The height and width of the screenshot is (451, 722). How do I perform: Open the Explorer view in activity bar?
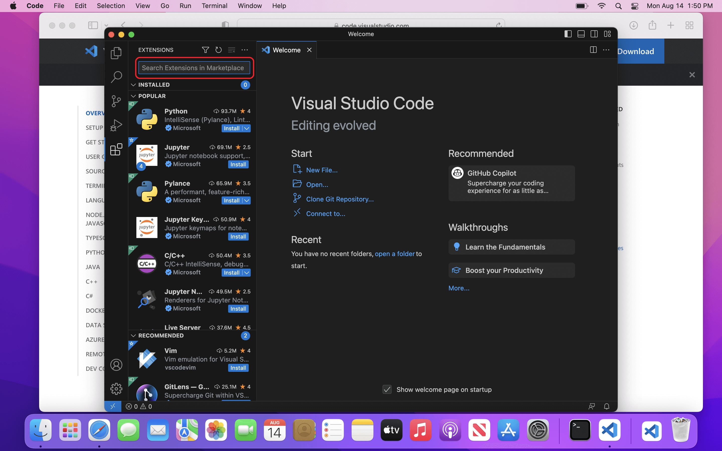click(116, 53)
